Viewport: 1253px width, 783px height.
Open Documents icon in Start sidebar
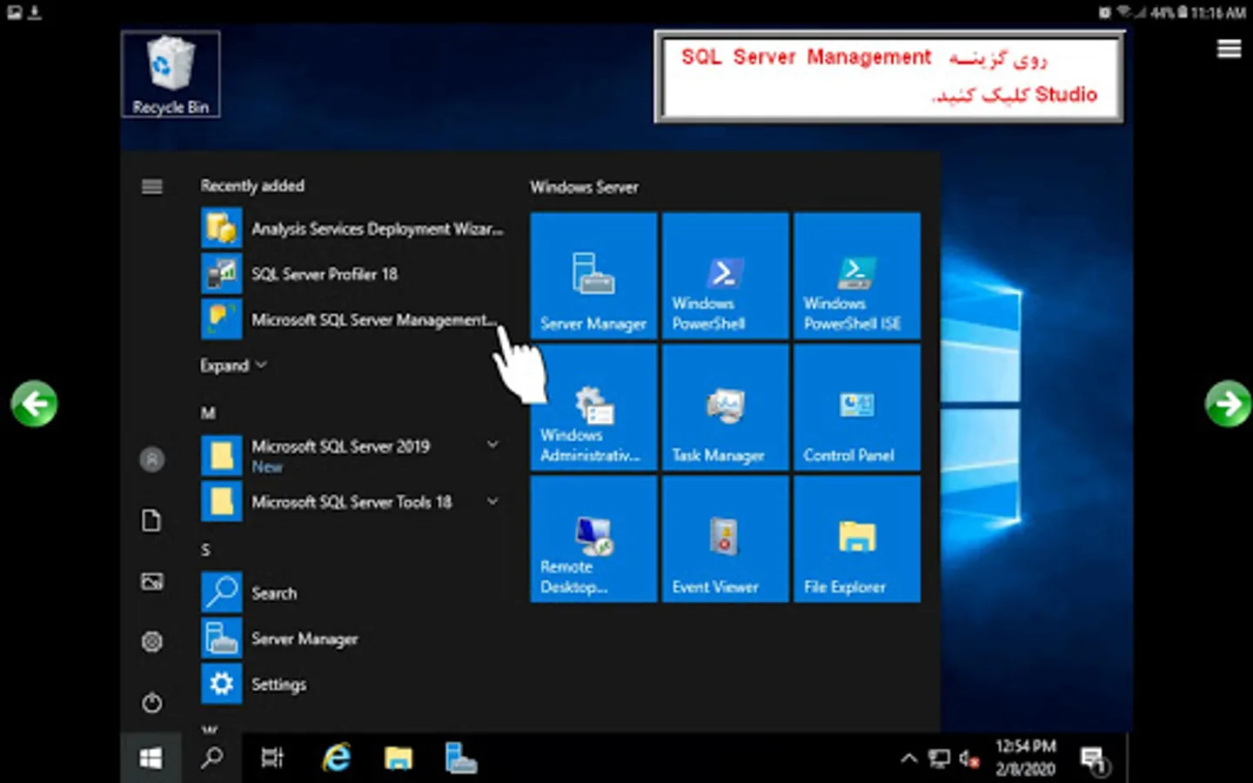click(152, 520)
